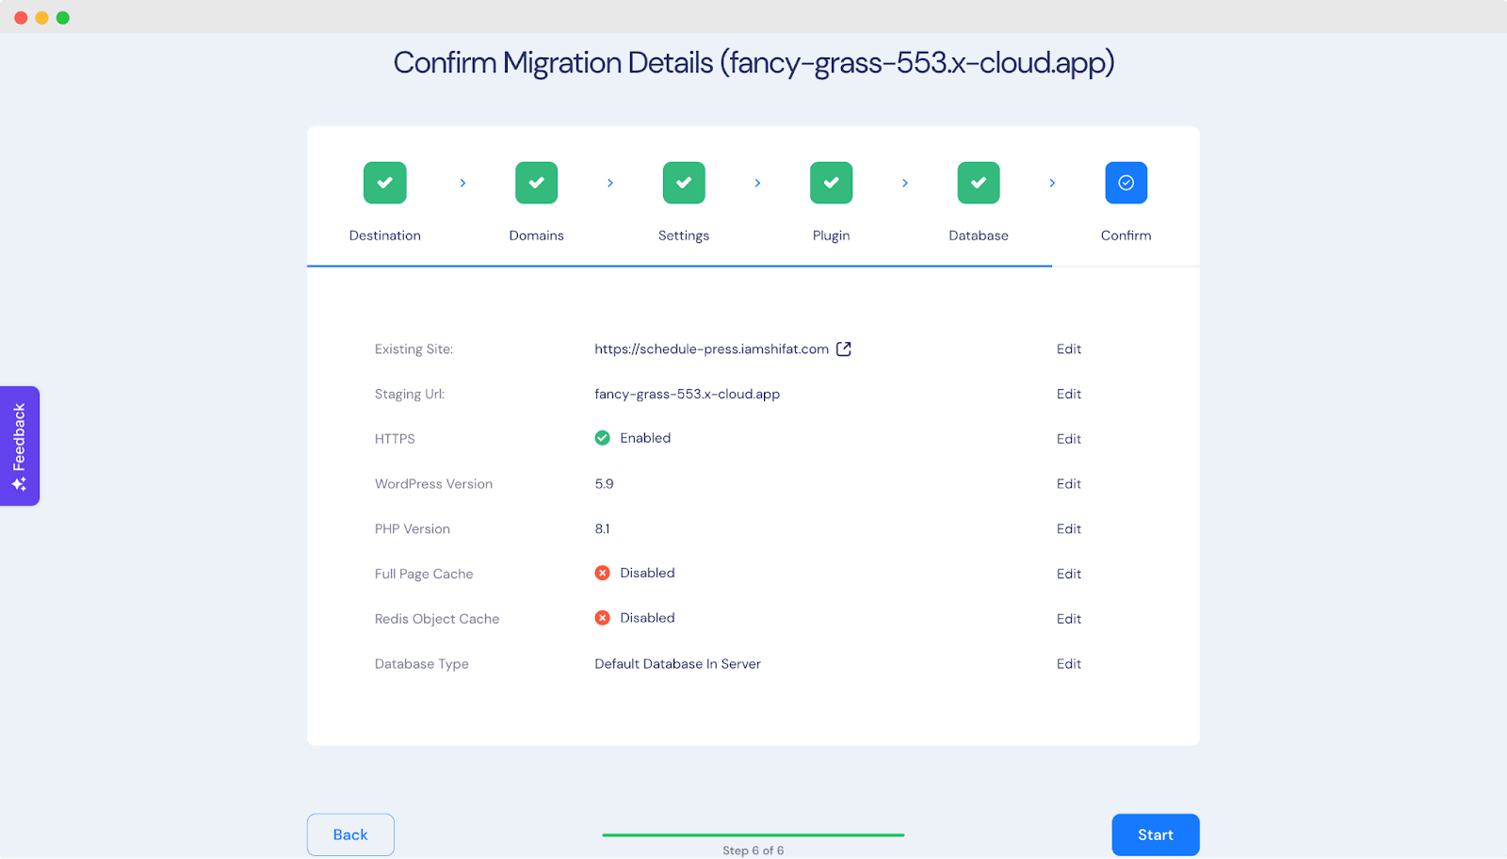Image resolution: width=1507 pixels, height=859 pixels.
Task: Edit the Database Type setting
Action: 1068,663
